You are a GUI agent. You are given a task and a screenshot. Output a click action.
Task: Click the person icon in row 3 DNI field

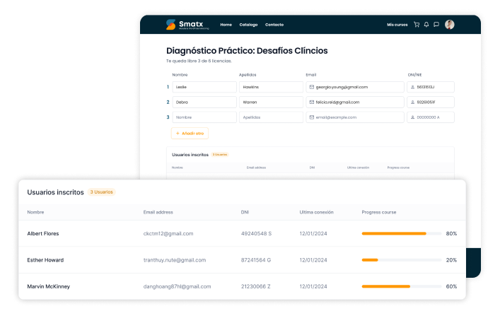(412, 117)
